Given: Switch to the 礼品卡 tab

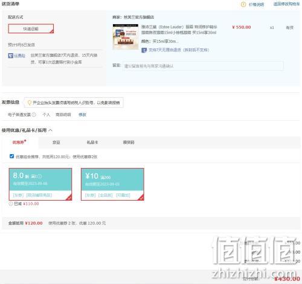Looking at the screenshot, I should coord(92,143).
